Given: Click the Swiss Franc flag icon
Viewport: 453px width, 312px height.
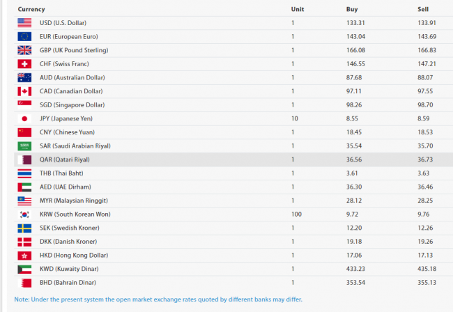Looking at the screenshot, I should click(x=24, y=63).
